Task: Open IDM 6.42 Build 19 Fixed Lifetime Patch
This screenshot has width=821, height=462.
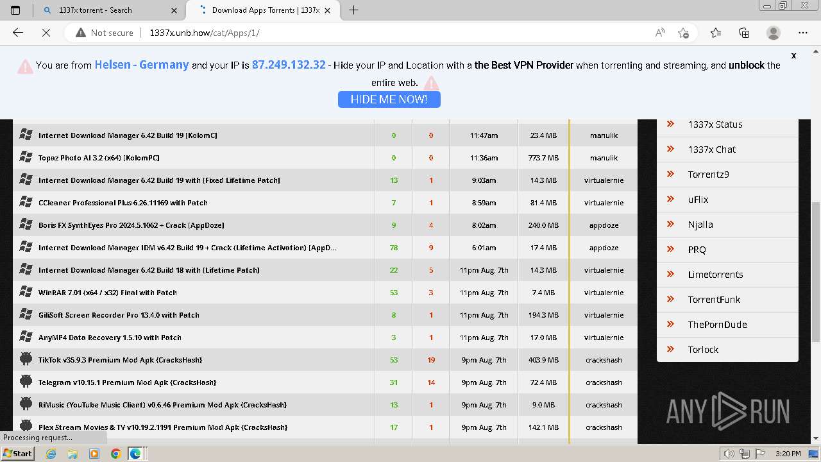Action: 159,180
